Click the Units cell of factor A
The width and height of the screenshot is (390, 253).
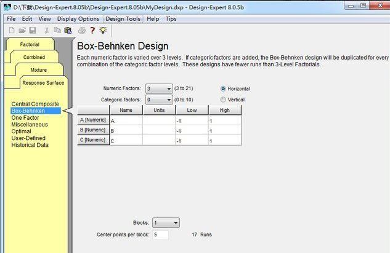click(x=159, y=120)
